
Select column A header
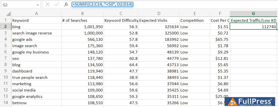coord(36,14)
